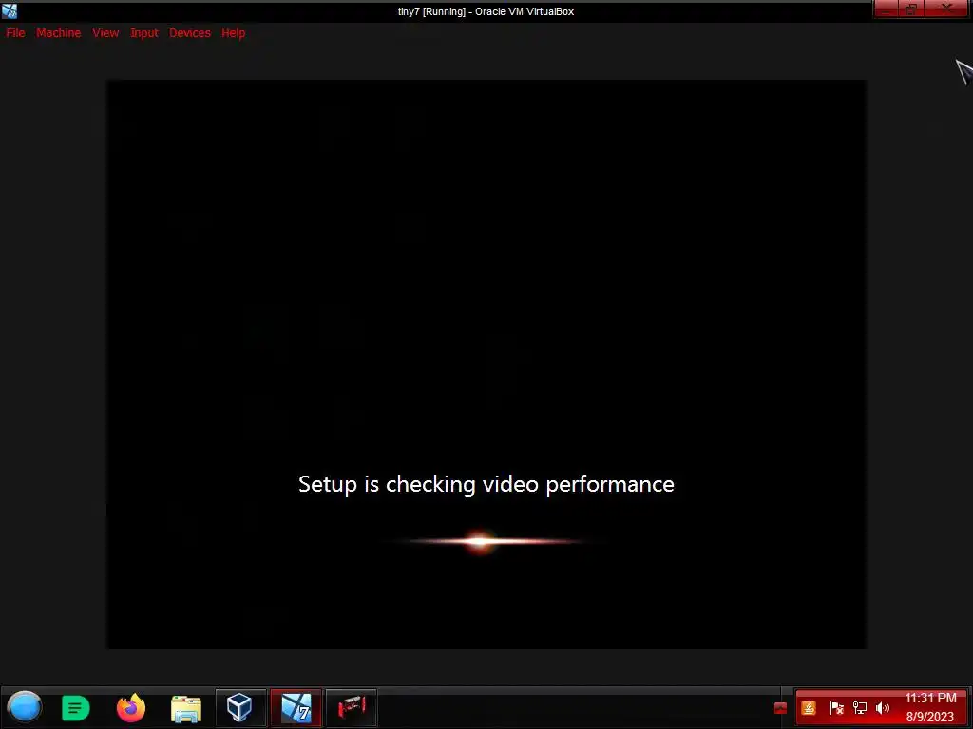Select the tiny7 VM taskbar button
The width and height of the screenshot is (973, 729).
pos(296,707)
